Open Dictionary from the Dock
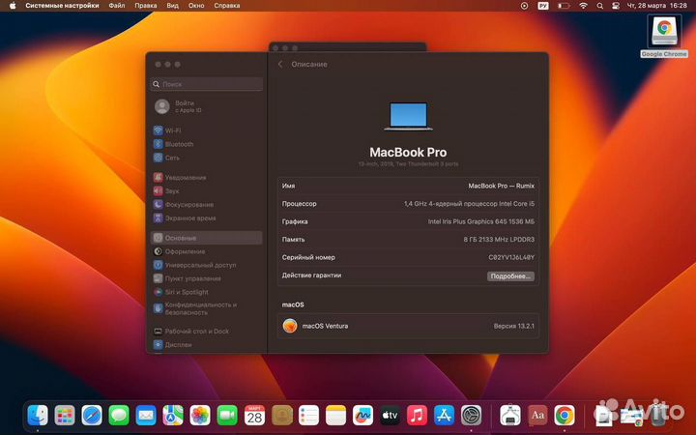The width and height of the screenshot is (696, 435). [537, 416]
